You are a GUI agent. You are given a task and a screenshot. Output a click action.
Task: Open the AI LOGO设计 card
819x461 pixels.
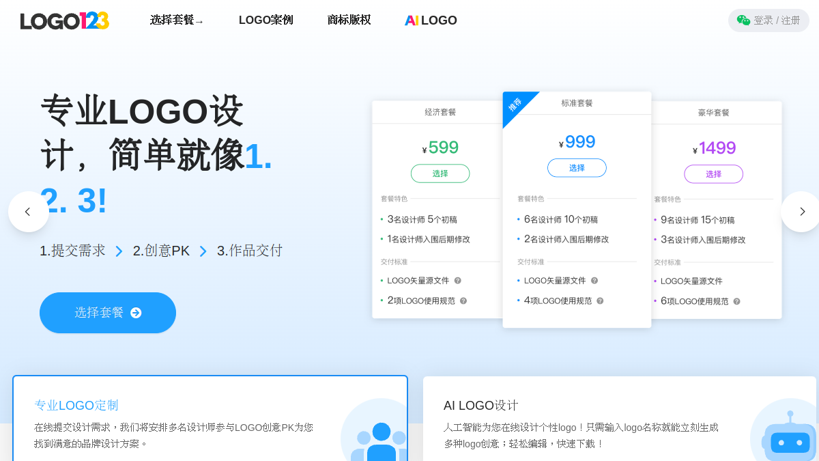(620, 419)
